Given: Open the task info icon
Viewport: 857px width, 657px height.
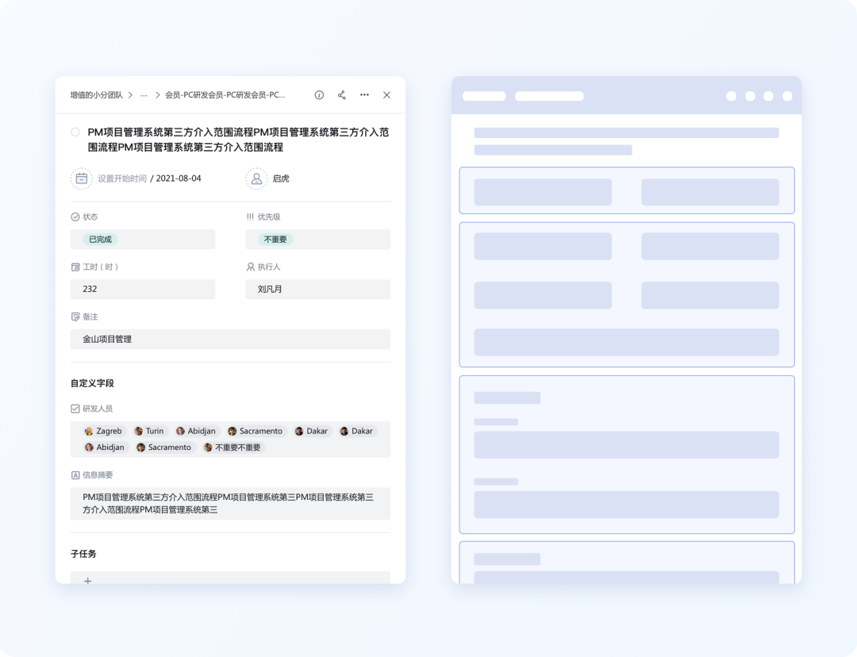Looking at the screenshot, I should tap(319, 95).
